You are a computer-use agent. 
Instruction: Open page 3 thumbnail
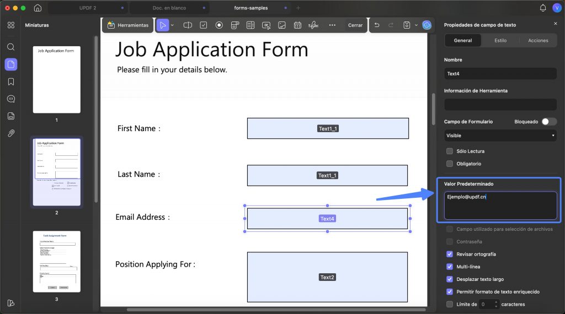(57, 262)
